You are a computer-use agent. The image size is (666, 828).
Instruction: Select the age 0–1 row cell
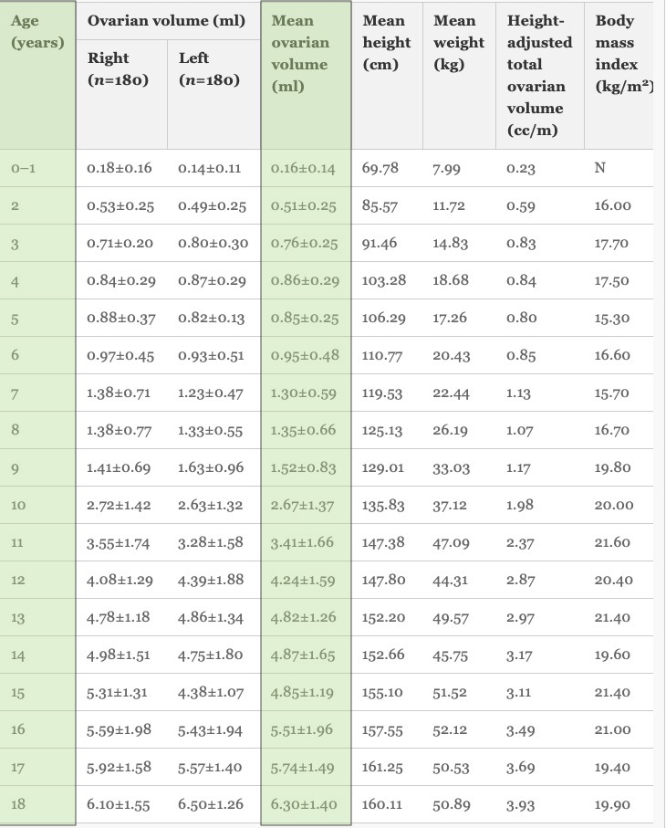click(x=37, y=168)
